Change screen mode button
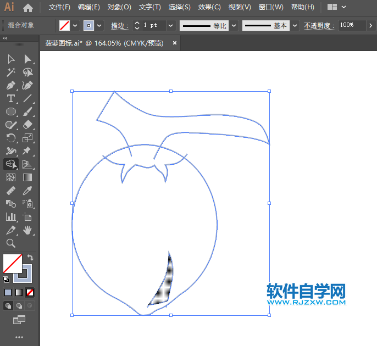377x346 pixels. coord(19,320)
